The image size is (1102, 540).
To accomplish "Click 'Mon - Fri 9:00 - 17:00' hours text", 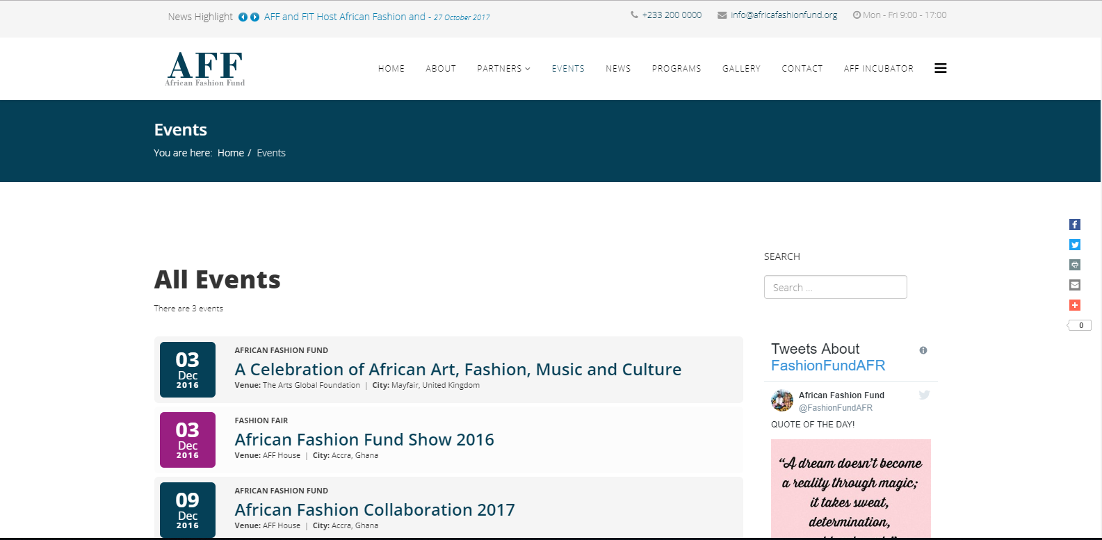I will (905, 15).
